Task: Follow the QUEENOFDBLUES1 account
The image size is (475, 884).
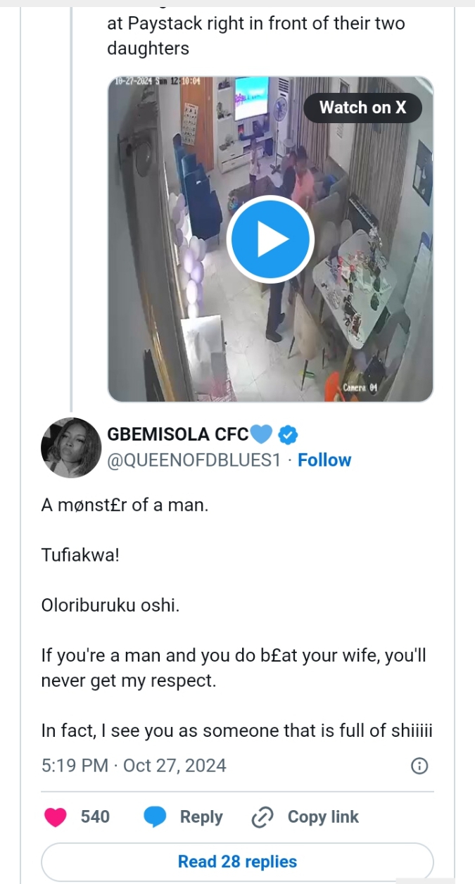Action: click(x=324, y=460)
